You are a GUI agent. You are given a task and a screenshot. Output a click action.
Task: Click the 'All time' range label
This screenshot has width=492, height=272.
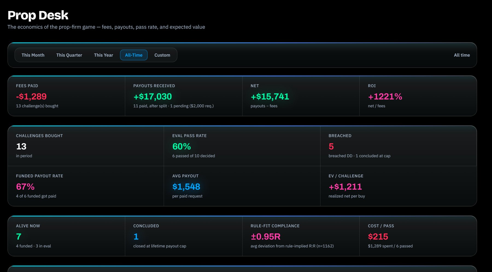coord(462,55)
